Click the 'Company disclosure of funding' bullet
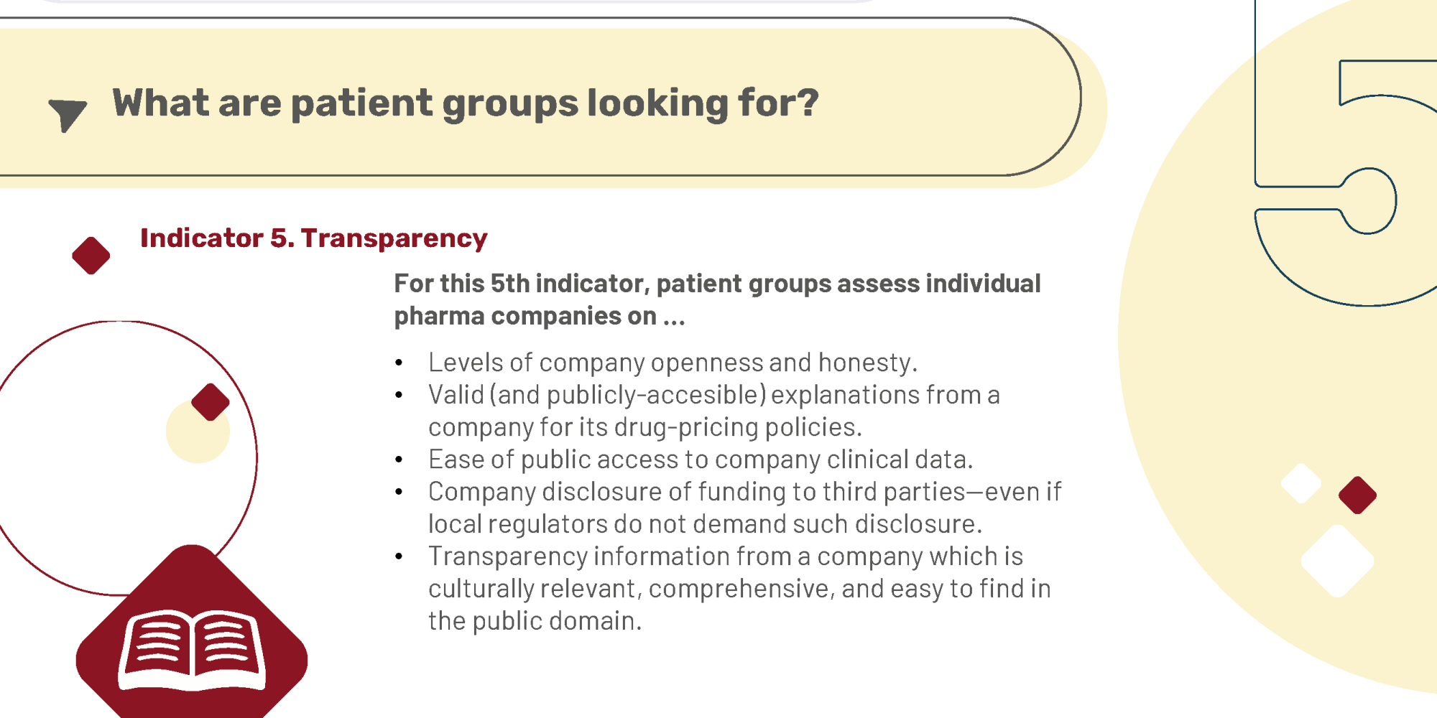This screenshot has width=1437, height=718. [745, 508]
